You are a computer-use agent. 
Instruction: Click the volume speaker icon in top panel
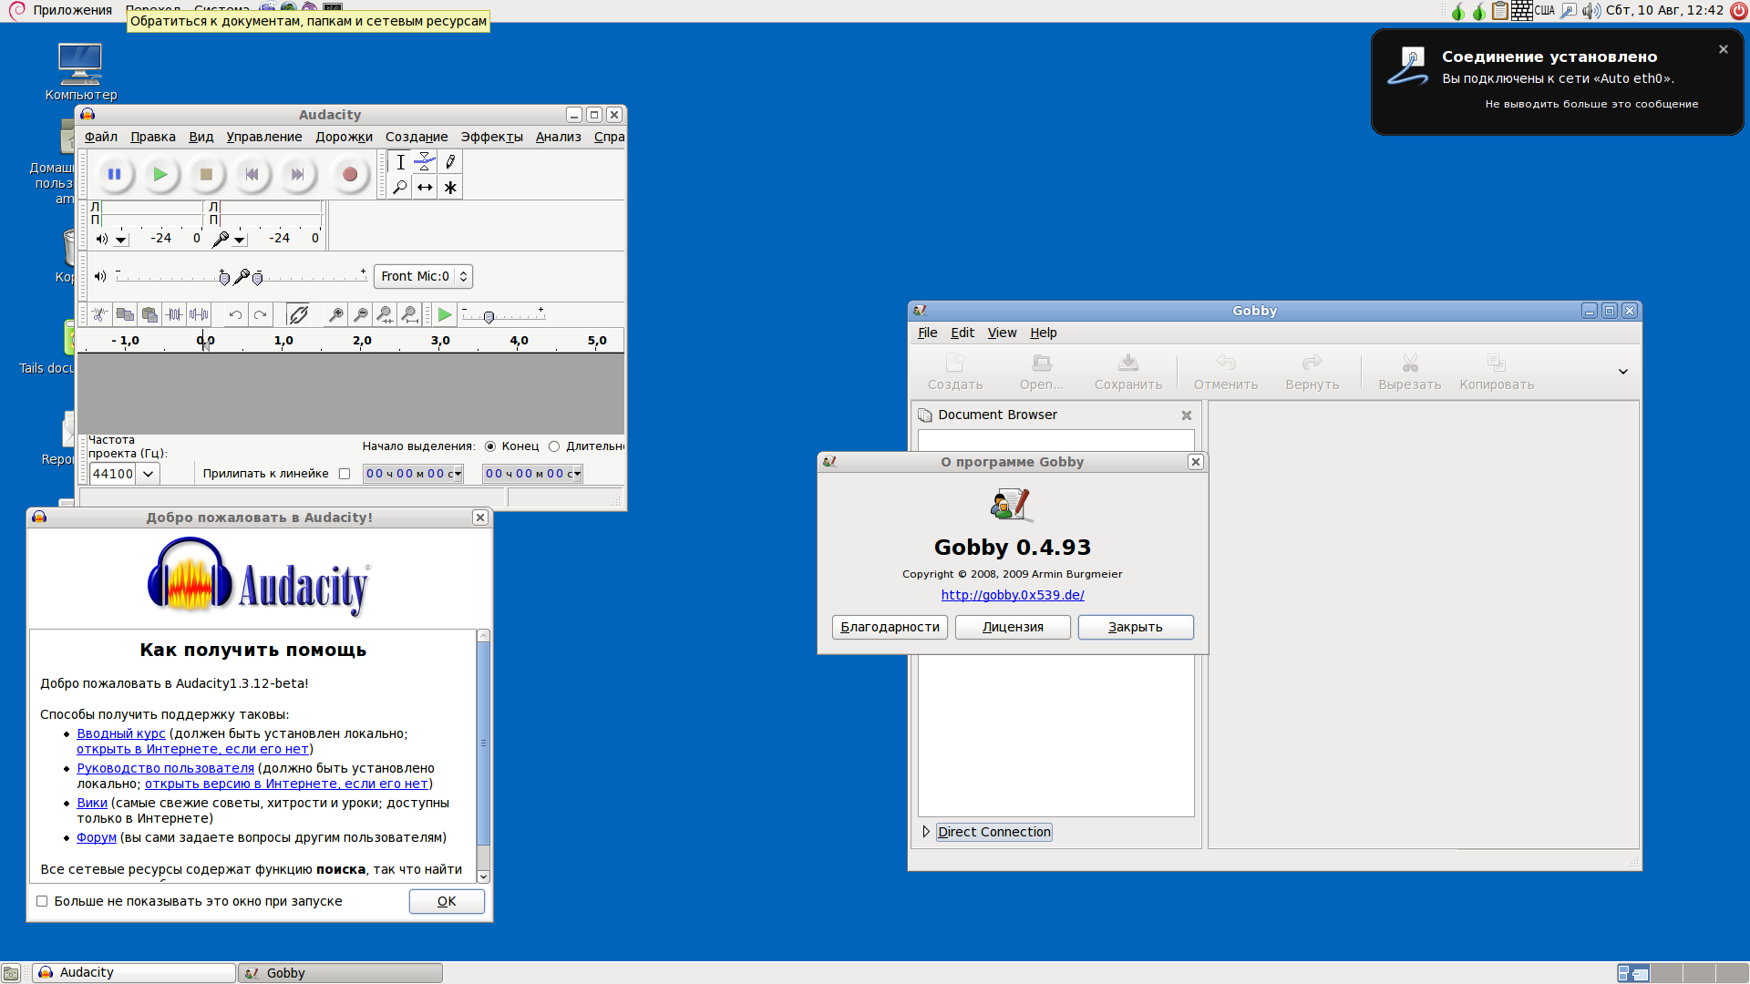coord(1590,11)
